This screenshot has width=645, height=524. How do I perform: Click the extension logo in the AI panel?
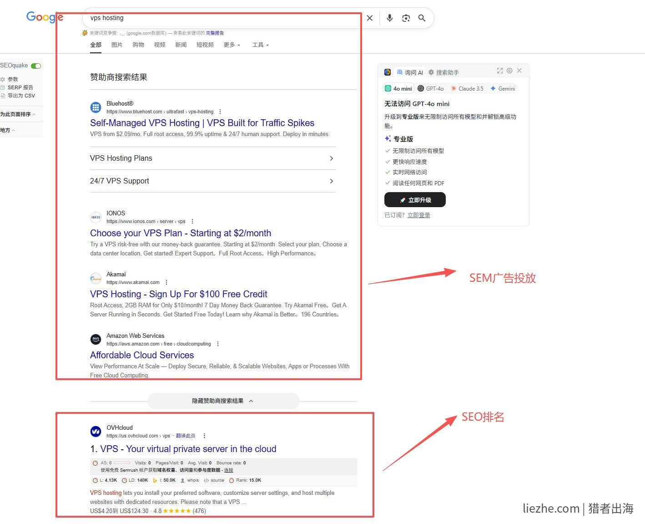(x=388, y=72)
